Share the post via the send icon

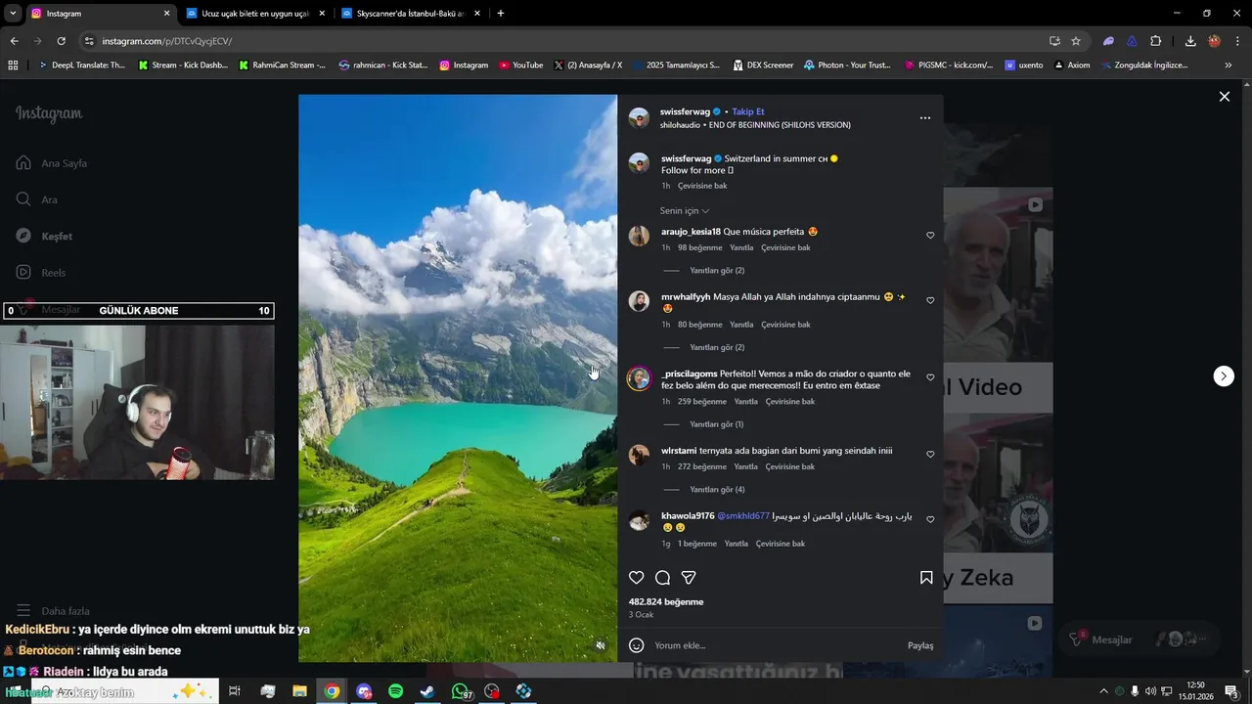click(689, 578)
